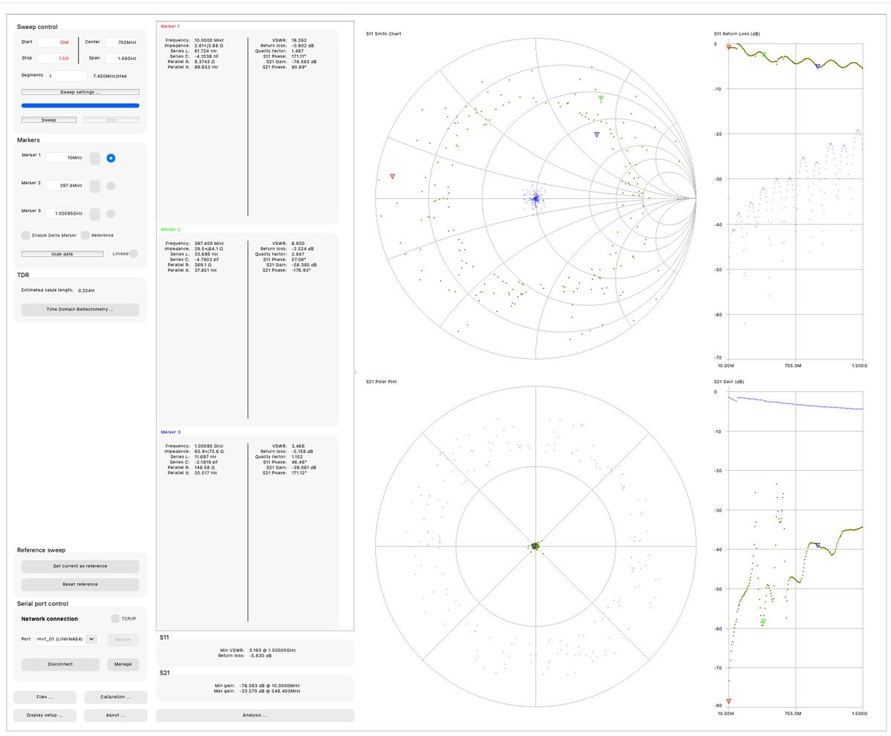
Task: Click the S21 Gain (dB) chart title
Action: pos(731,381)
